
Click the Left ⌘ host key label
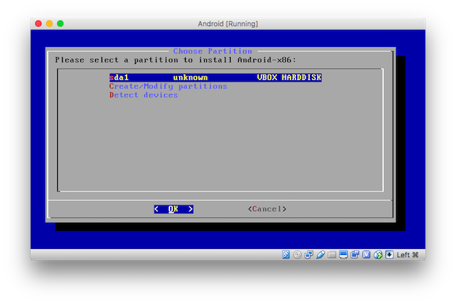coord(408,255)
